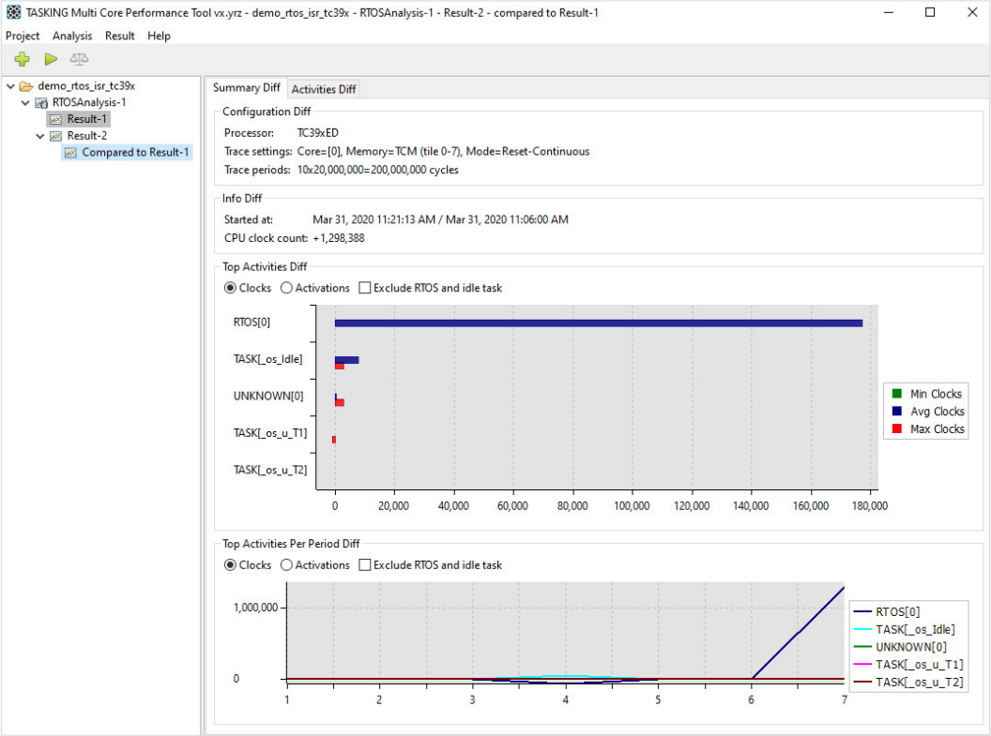
Task: Click the Result-2 chart icon
Action: [55, 136]
